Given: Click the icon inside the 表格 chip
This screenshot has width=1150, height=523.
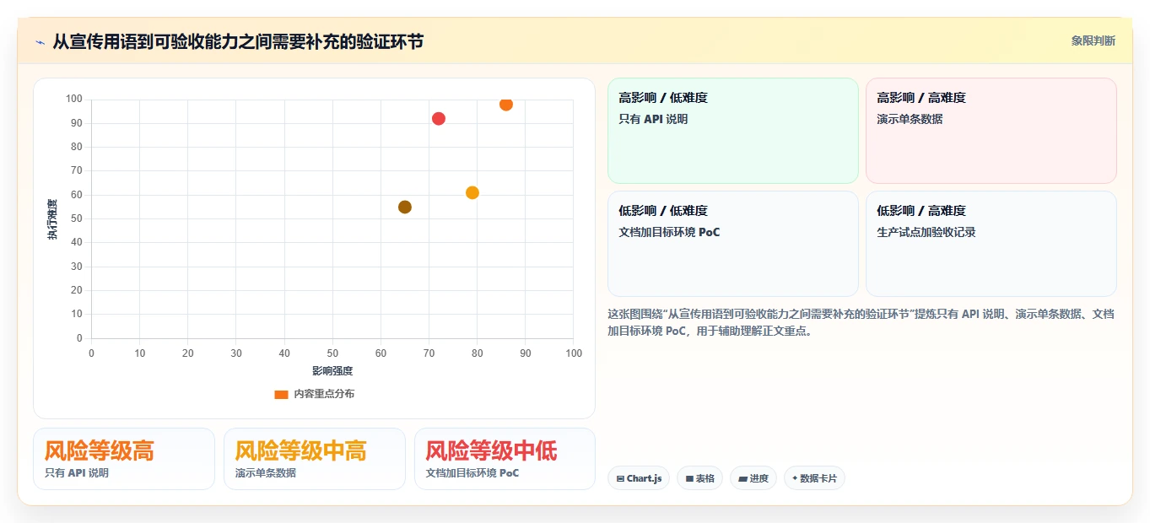Looking at the screenshot, I should tap(689, 478).
